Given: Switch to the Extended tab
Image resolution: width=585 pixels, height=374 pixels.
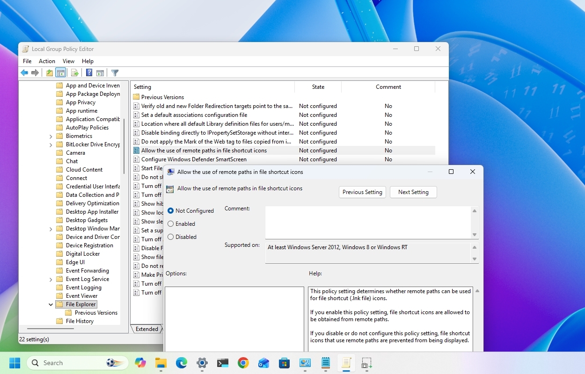Looking at the screenshot, I should [147, 329].
